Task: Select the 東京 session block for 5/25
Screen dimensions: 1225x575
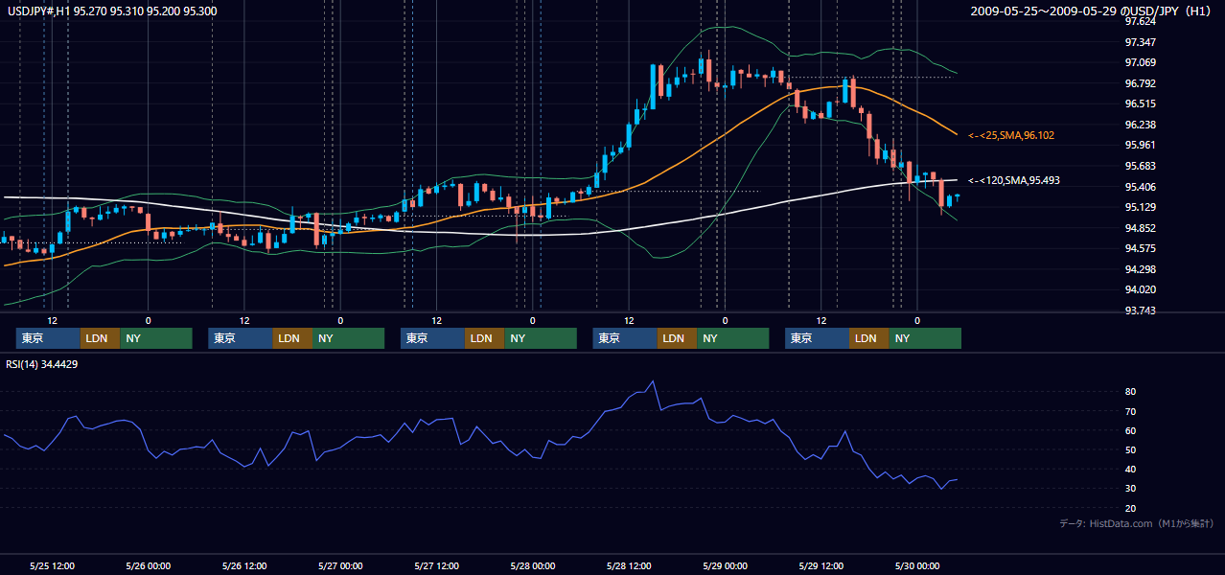Action: tap(48, 338)
